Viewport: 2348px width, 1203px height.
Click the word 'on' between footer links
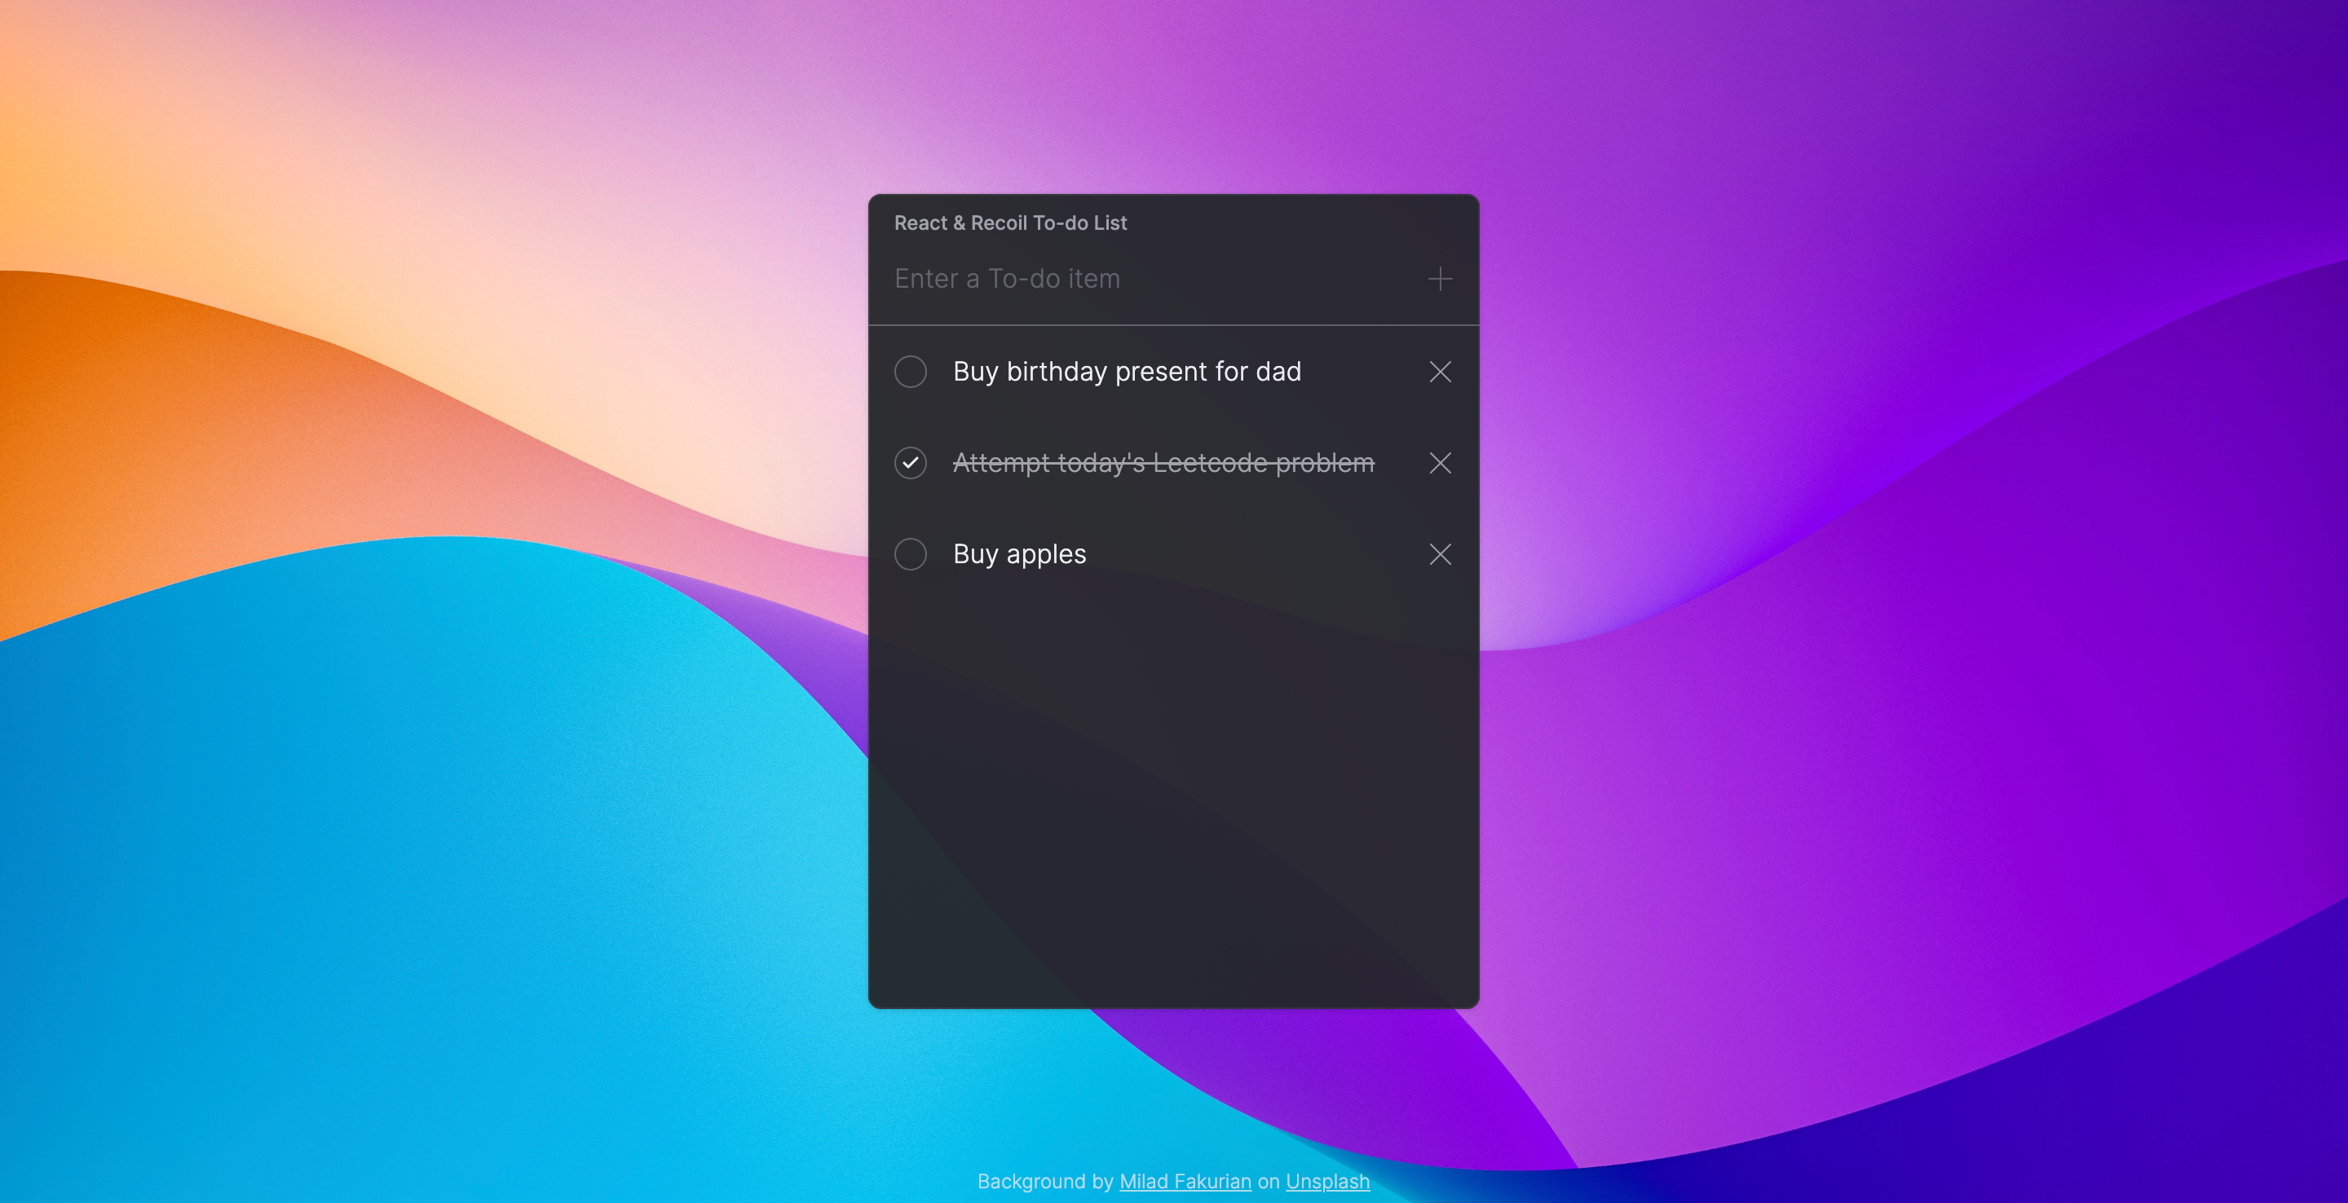point(1268,1181)
